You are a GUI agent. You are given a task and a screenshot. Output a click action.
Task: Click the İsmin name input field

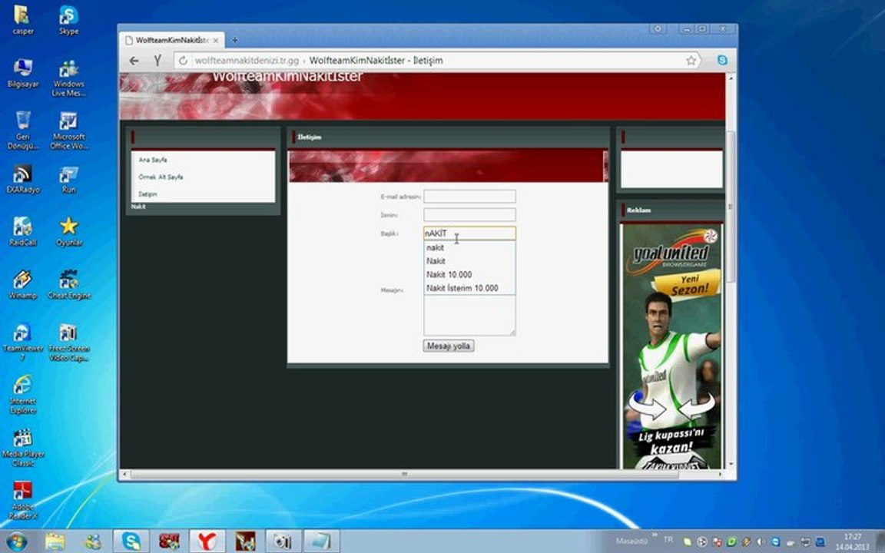469,214
